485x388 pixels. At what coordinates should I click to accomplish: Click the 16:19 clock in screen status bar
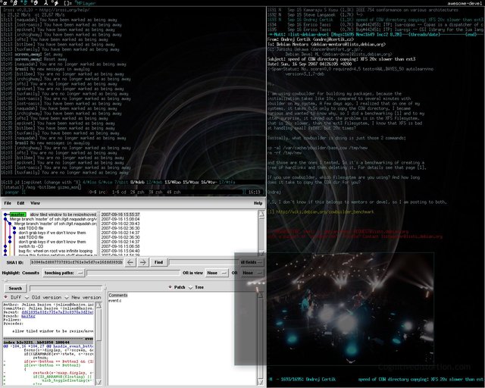tap(254, 192)
